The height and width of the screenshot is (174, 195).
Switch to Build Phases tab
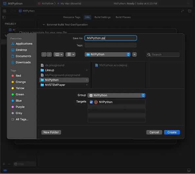point(123,17)
